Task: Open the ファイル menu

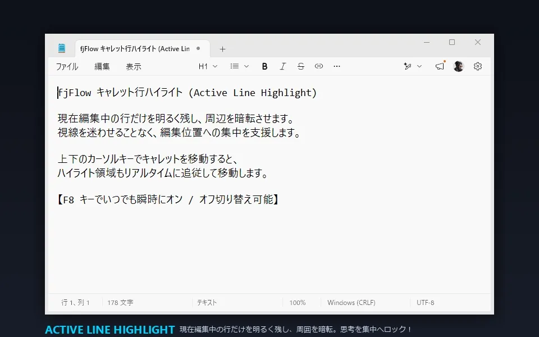Action: point(67,66)
